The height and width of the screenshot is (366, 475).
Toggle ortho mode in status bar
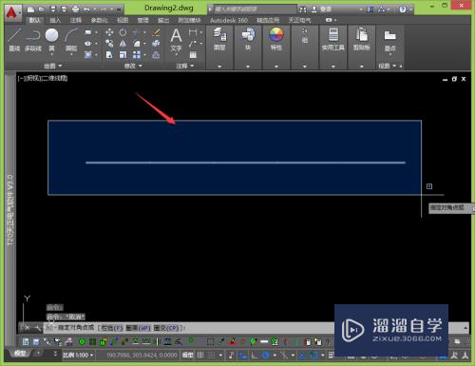255,356
